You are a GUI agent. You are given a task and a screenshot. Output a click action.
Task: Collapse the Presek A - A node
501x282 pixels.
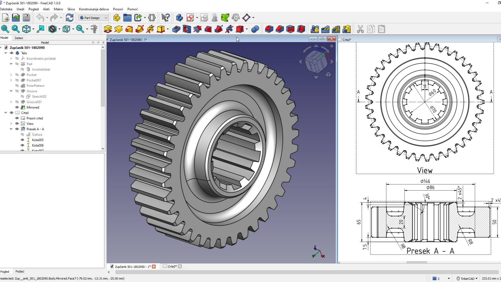pos(11,129)
